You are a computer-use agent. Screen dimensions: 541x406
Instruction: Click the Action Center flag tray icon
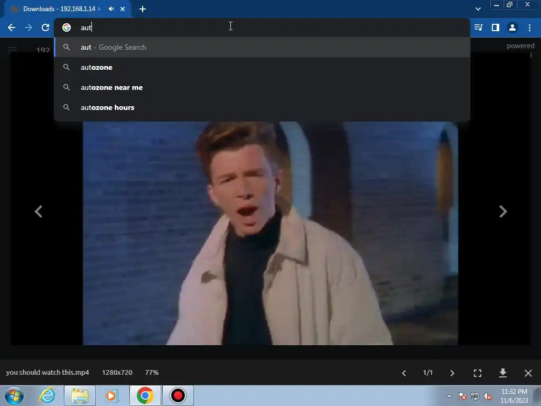[462, 396]
